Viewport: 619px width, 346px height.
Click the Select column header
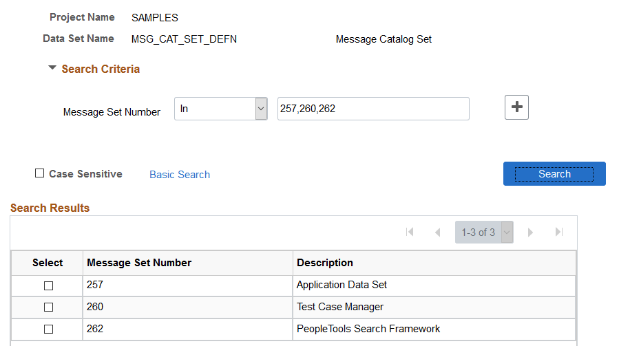click(x=48, y=263)
